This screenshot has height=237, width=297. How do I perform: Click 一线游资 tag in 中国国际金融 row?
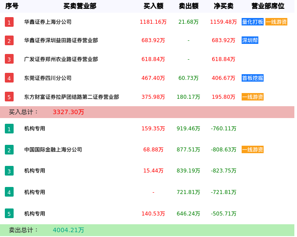(x=253, y=150)
